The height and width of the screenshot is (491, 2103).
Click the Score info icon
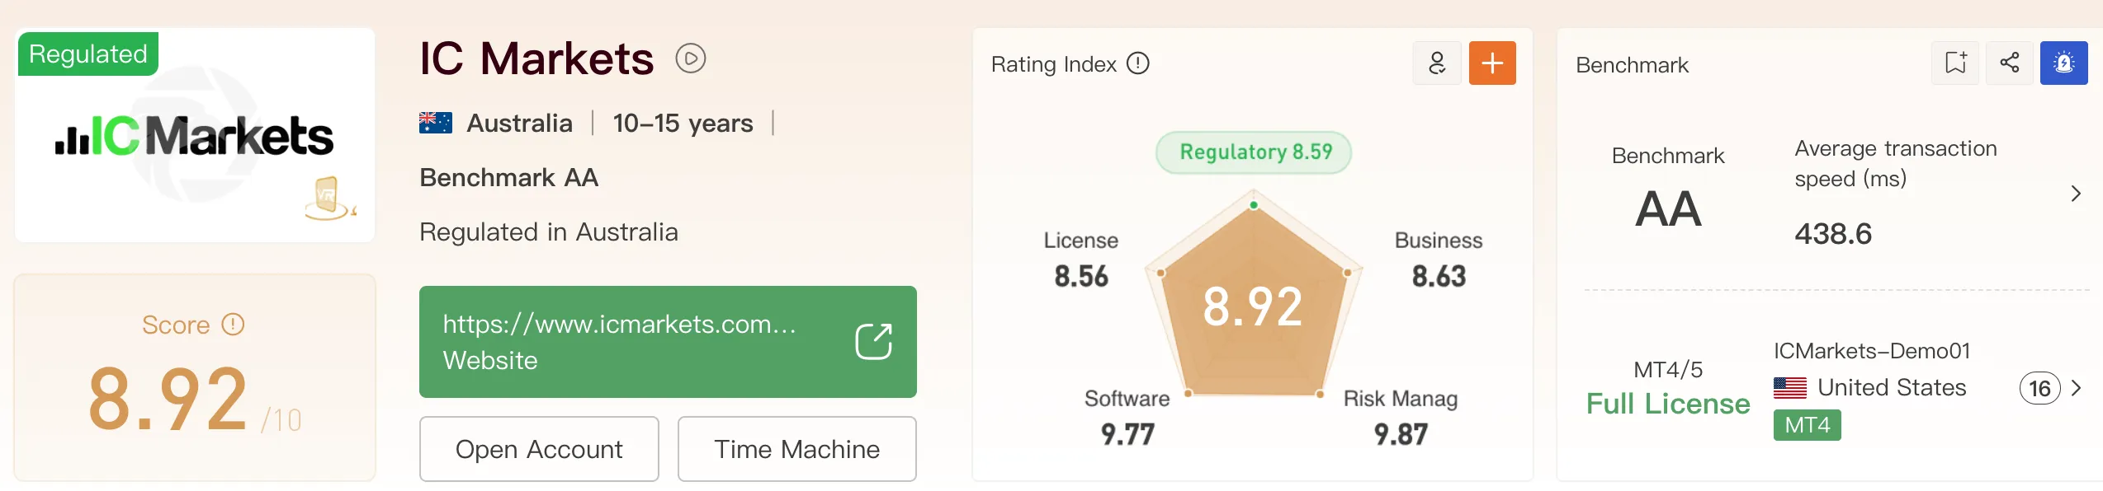pyautogui.click(x=233, y=325)
